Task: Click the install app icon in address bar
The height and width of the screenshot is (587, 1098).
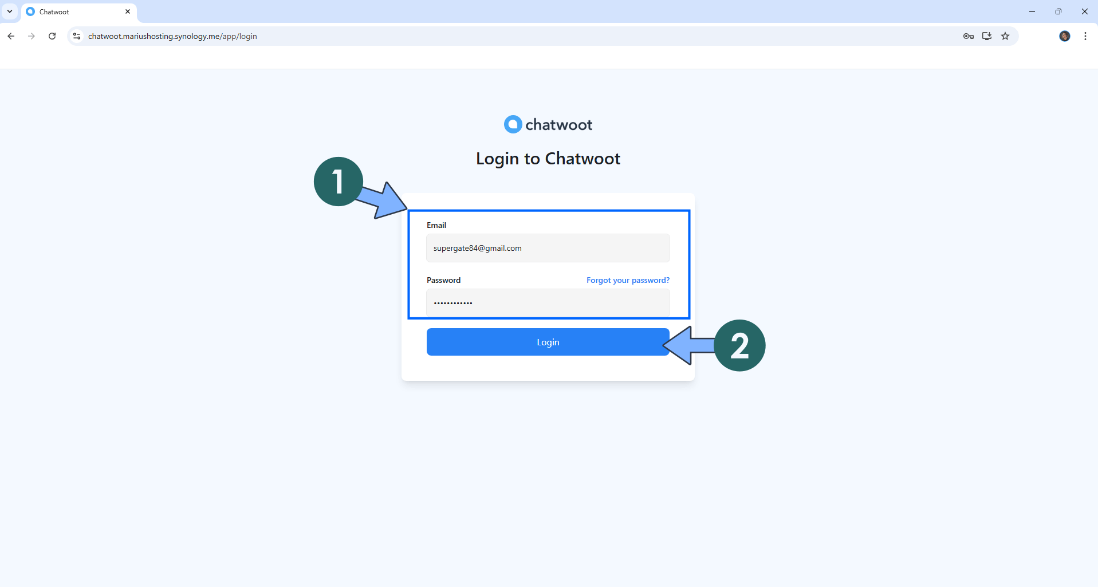Action: (986, 36)
